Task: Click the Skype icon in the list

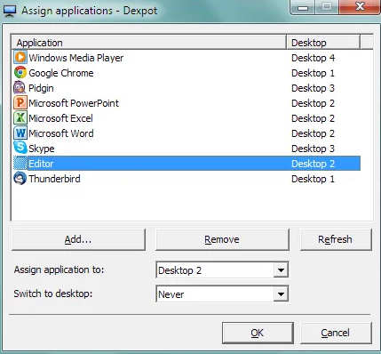Action: click(x=20, y=149)
